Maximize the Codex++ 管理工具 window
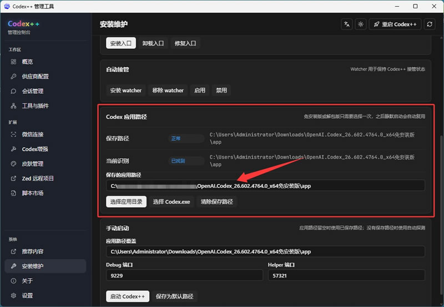Image resolution: width=444 pixels, height=307 pixels. [415, 6]
